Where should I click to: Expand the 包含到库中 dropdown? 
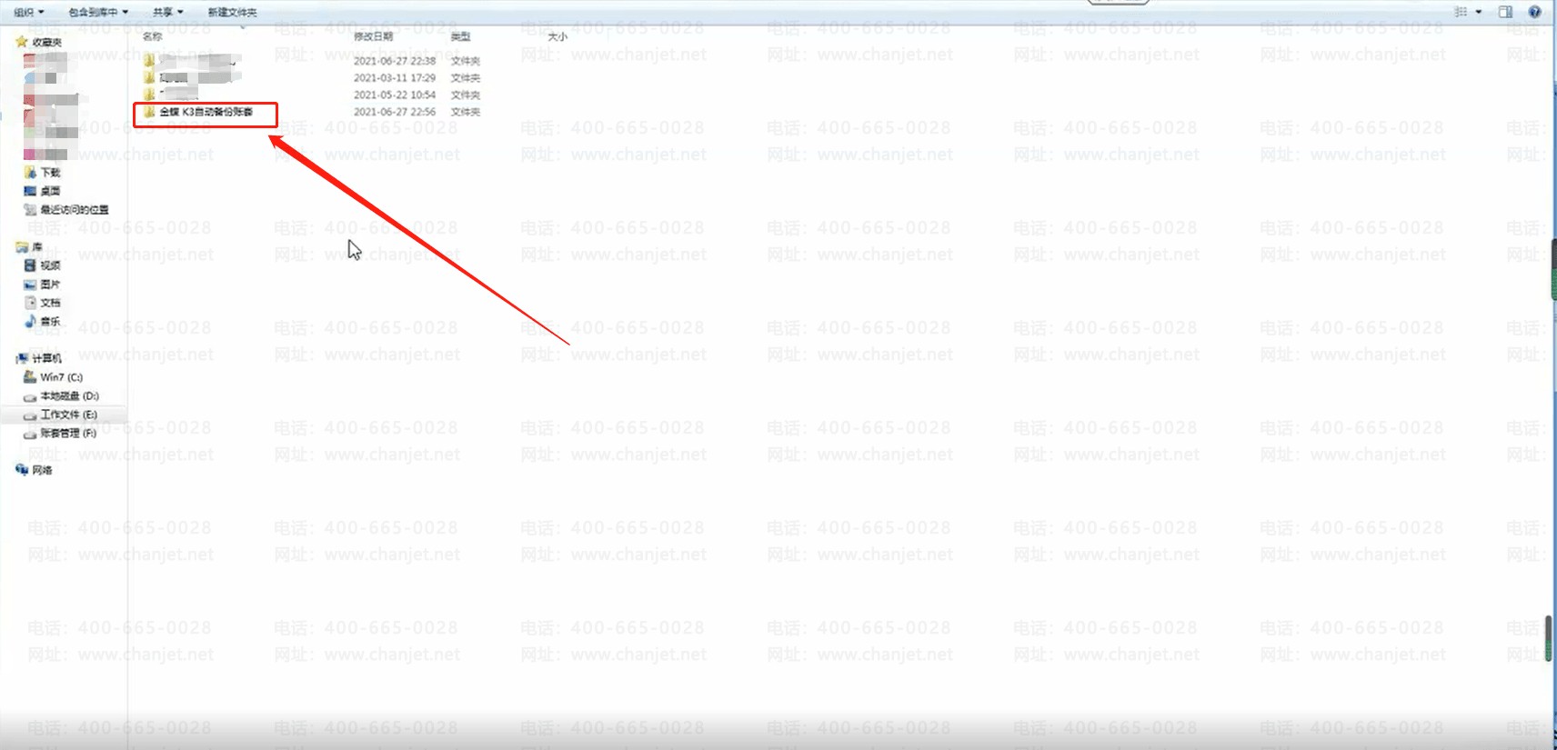pos(97,12)
